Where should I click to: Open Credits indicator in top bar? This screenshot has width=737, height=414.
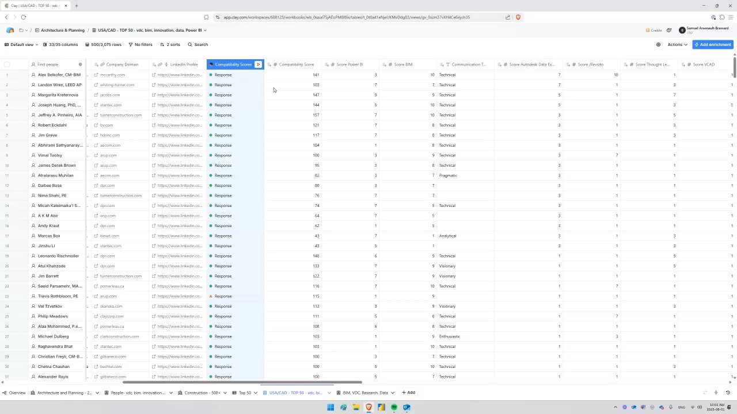point(654,30)
